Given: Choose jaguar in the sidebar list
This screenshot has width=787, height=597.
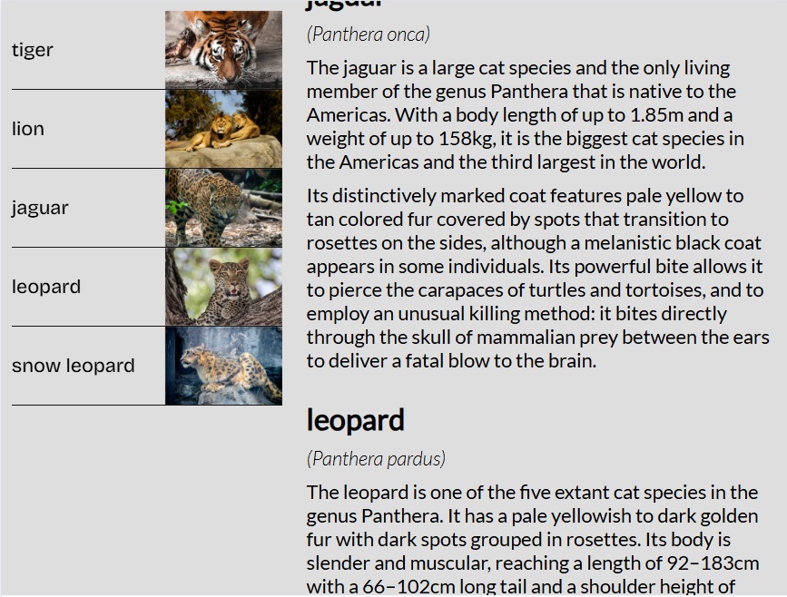Looking at the screenshot, I should (x=40, y=208).
